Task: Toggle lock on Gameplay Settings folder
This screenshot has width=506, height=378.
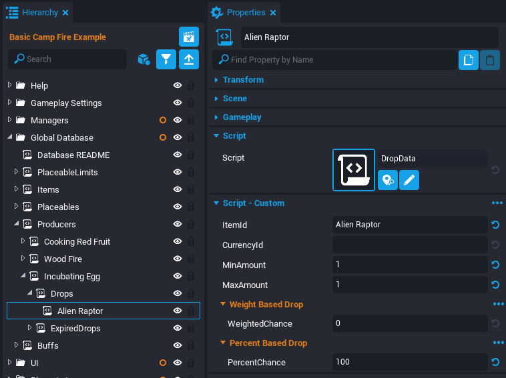Action: [x=191, y=103]
